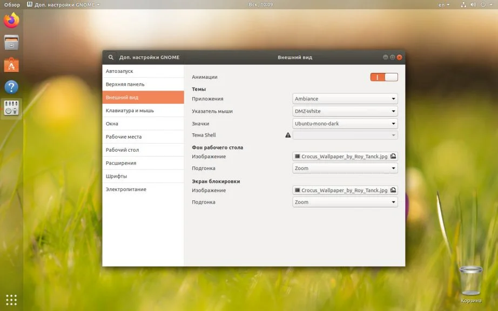This screenshot has height=311, width=498.
Task: Open the en keyboard layout menu
Action: coord(443,4)
